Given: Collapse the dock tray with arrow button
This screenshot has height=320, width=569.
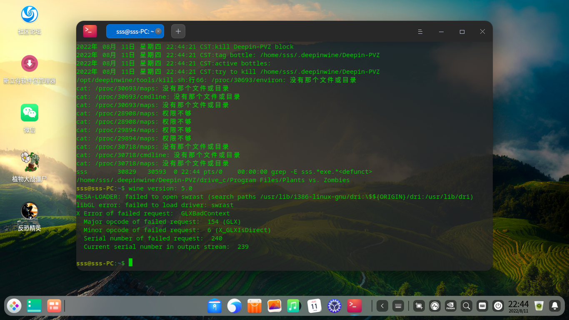Looking at the screenshot, I should [x=382, y=306].
